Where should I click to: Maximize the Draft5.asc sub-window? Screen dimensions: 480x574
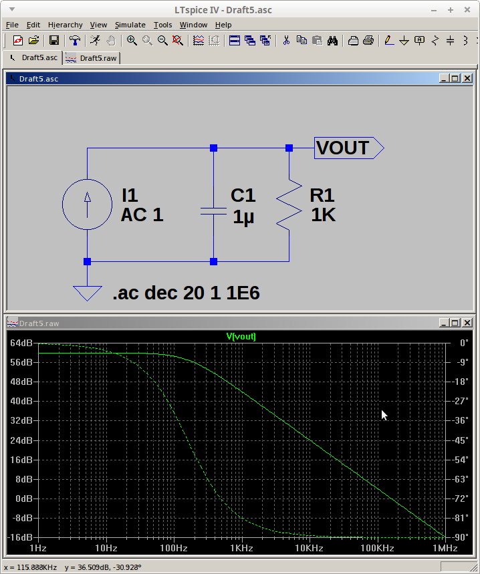(455, 78)
